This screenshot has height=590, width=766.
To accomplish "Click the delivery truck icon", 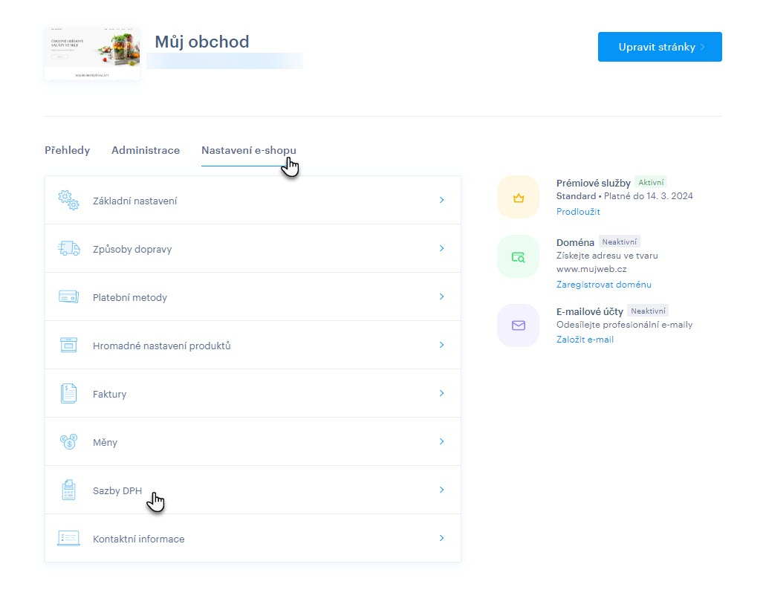I will 68,249.
